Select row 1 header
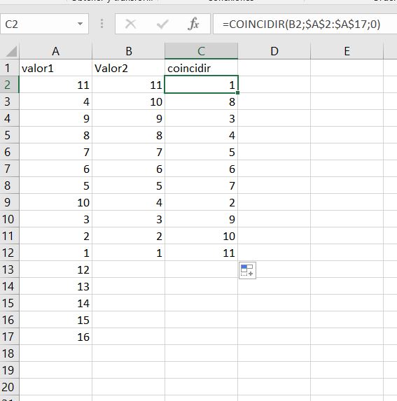This screenshot has width=397, height=401. [10, 68]
